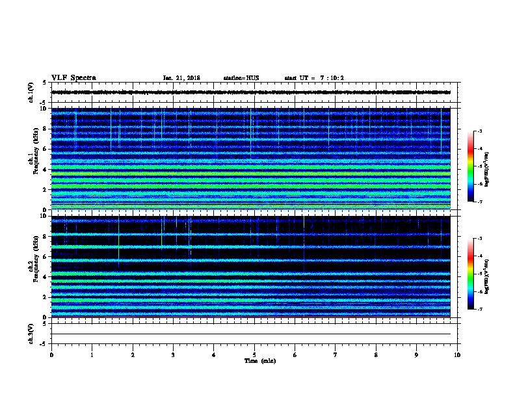Click ch.1 frequency axis tick "8"

pyautogui.click(x=45, y=129)
